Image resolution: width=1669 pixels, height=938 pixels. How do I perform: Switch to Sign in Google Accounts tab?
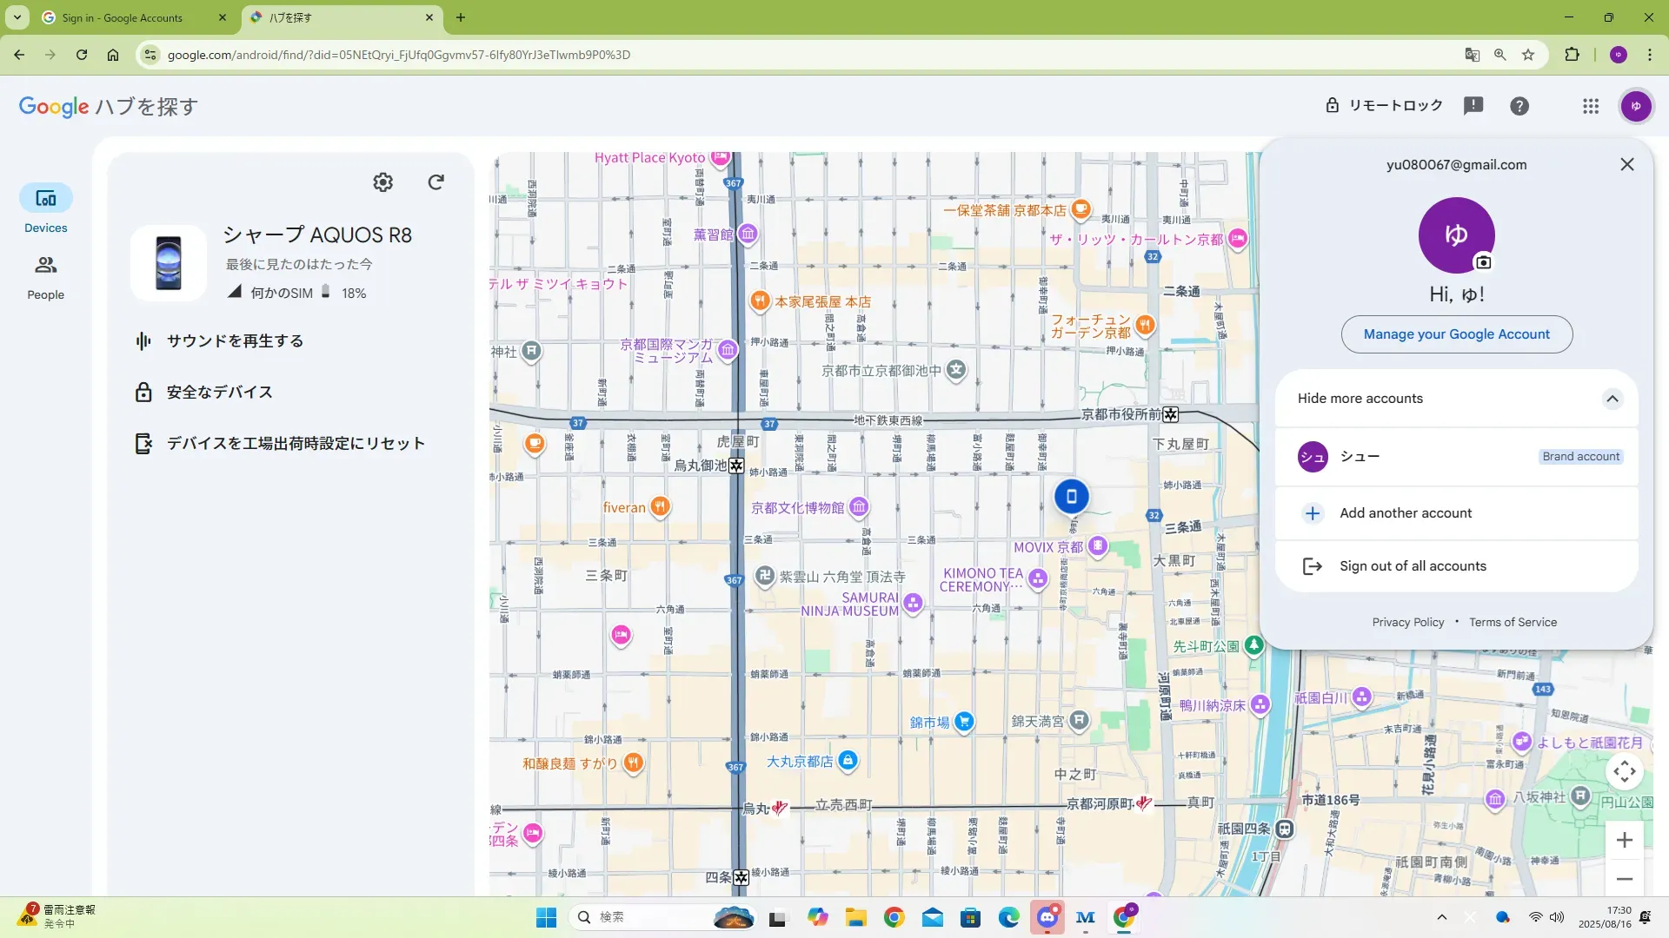pos(122,17)
